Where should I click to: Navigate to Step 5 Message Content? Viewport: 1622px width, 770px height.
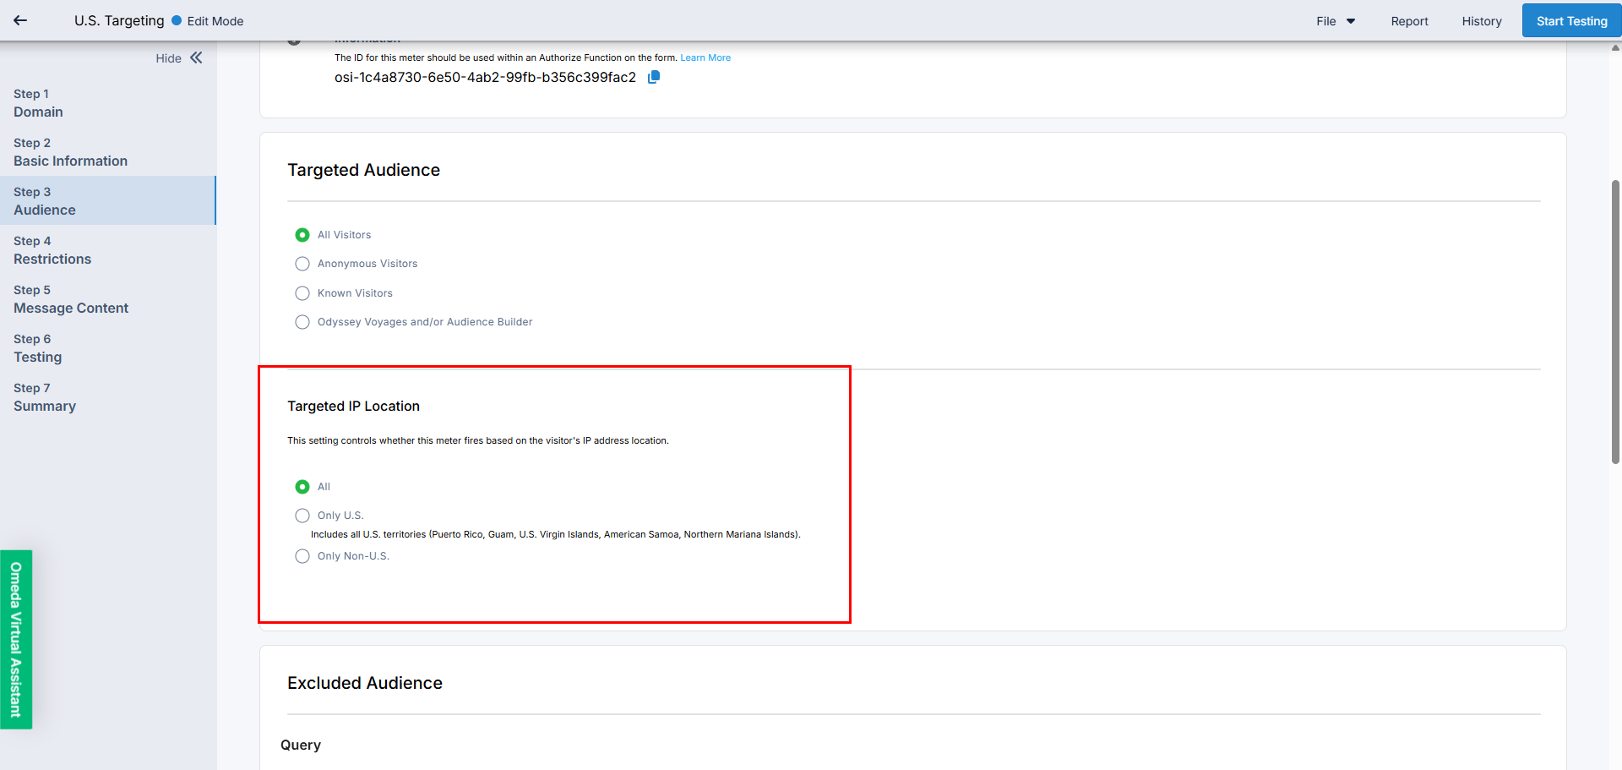pos(71,299)
